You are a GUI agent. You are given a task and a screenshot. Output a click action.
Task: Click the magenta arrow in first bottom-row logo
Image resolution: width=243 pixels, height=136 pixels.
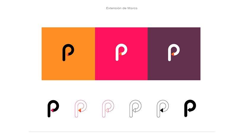tap(52, 110)
